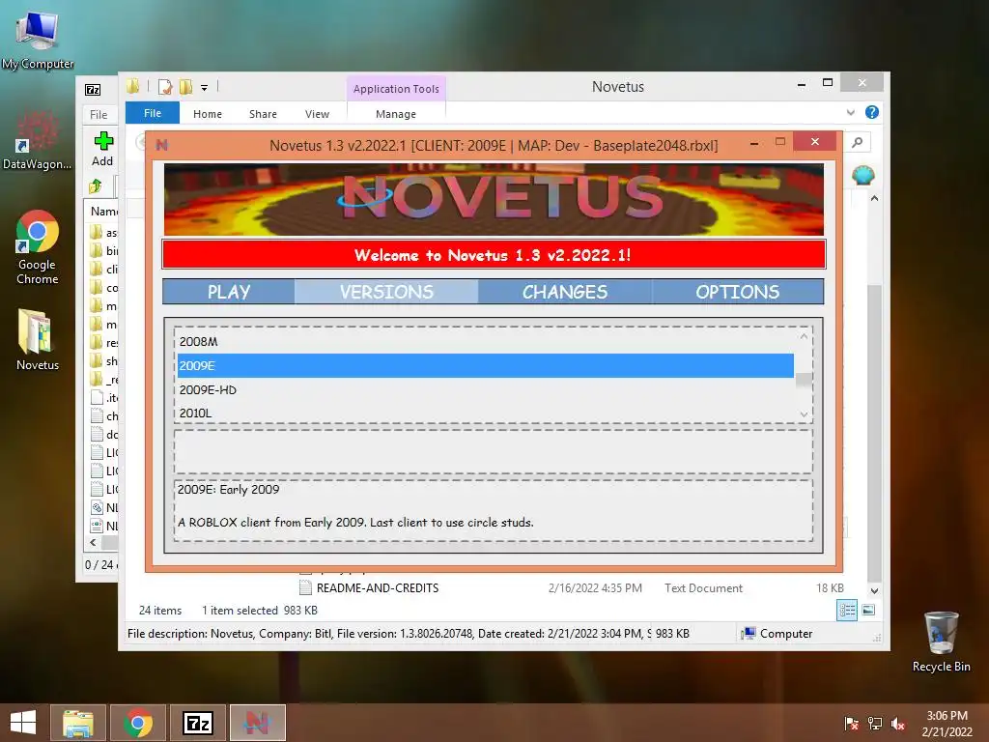Open Novetus folder on desktop
The width and height of the screenshot is (989, 742).
(38, 339)
